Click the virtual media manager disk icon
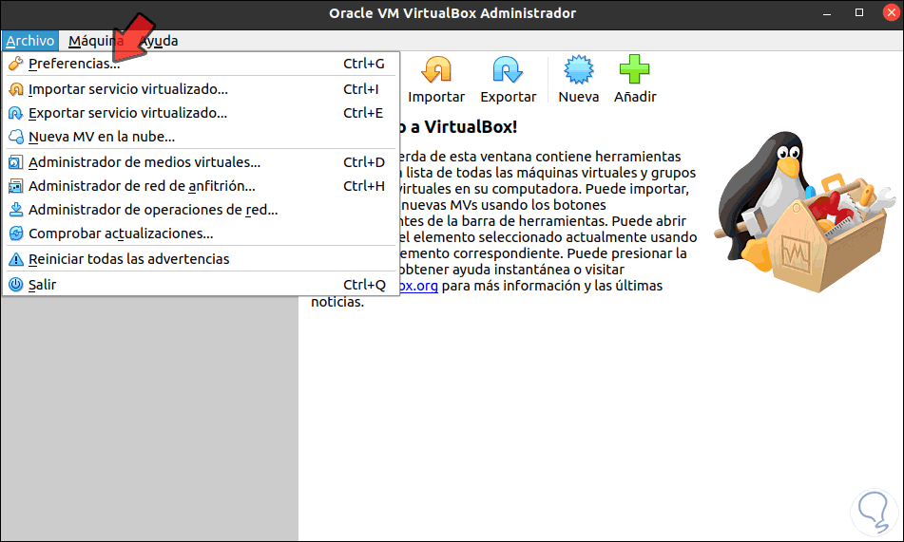 (x=16, y=162)
